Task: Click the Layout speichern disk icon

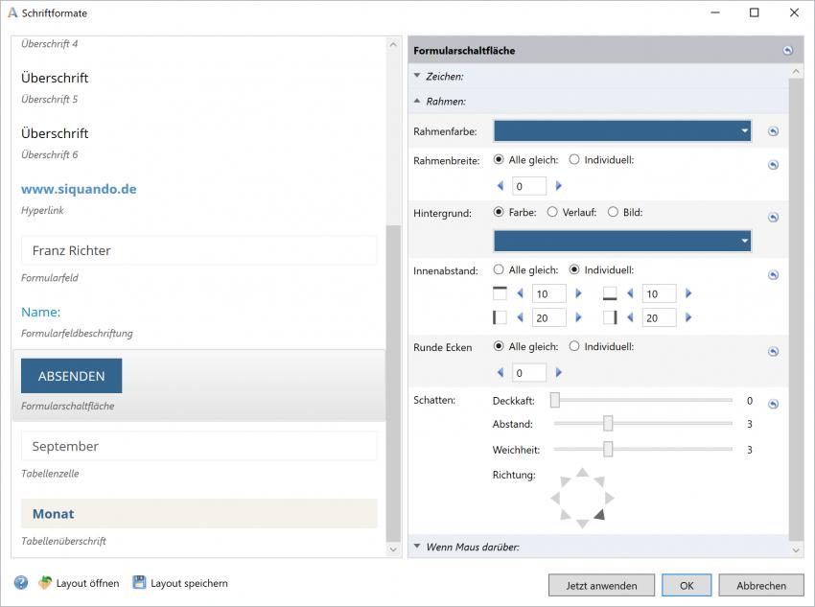Action: click(x=139, y=583)
